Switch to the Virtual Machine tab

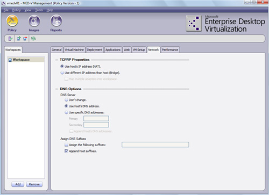click(74, 50)
